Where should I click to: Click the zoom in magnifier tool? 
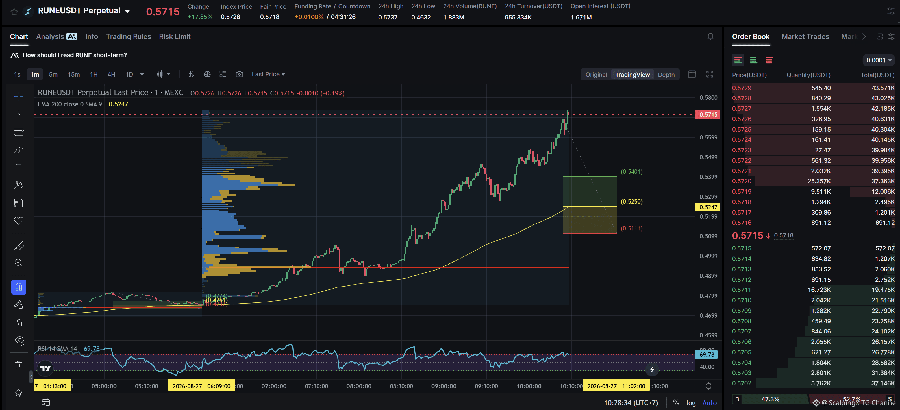(x=19, y=263)
